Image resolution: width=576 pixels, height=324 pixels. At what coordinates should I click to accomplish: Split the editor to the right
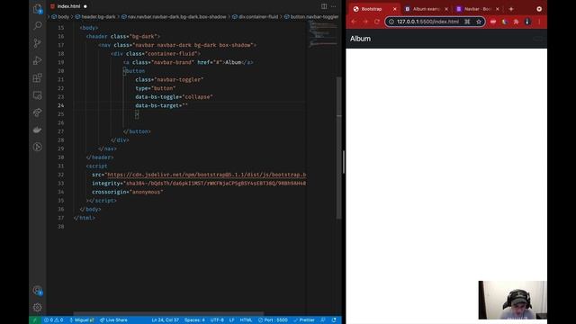(x=324, y=6)
